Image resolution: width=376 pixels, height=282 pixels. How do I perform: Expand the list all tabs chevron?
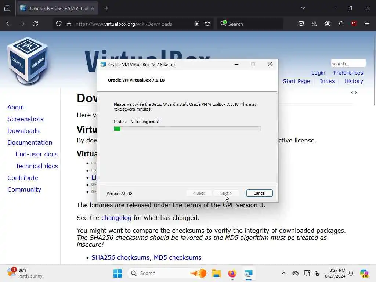click(303, 8)
